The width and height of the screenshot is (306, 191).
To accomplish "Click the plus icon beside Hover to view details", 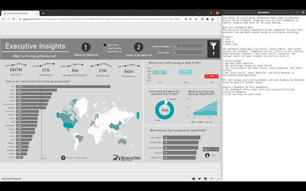I will [63, 158].
